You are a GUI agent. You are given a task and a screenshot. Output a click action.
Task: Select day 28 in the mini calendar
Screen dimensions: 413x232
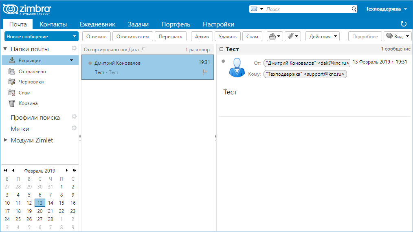[x=51, y=219]
